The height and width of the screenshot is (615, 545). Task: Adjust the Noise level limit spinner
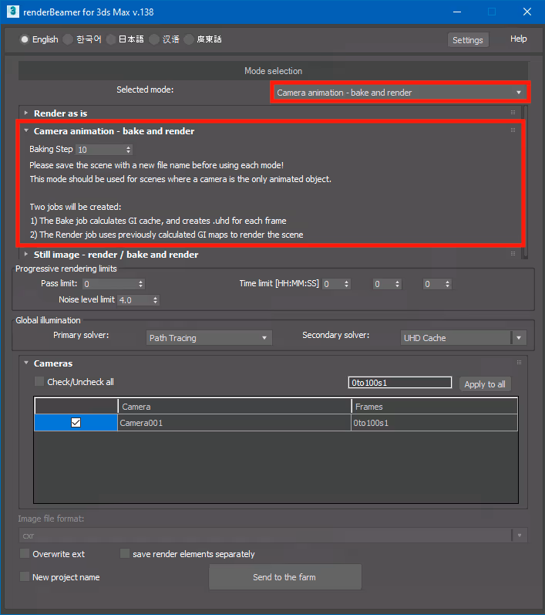[x=155, y=300]
